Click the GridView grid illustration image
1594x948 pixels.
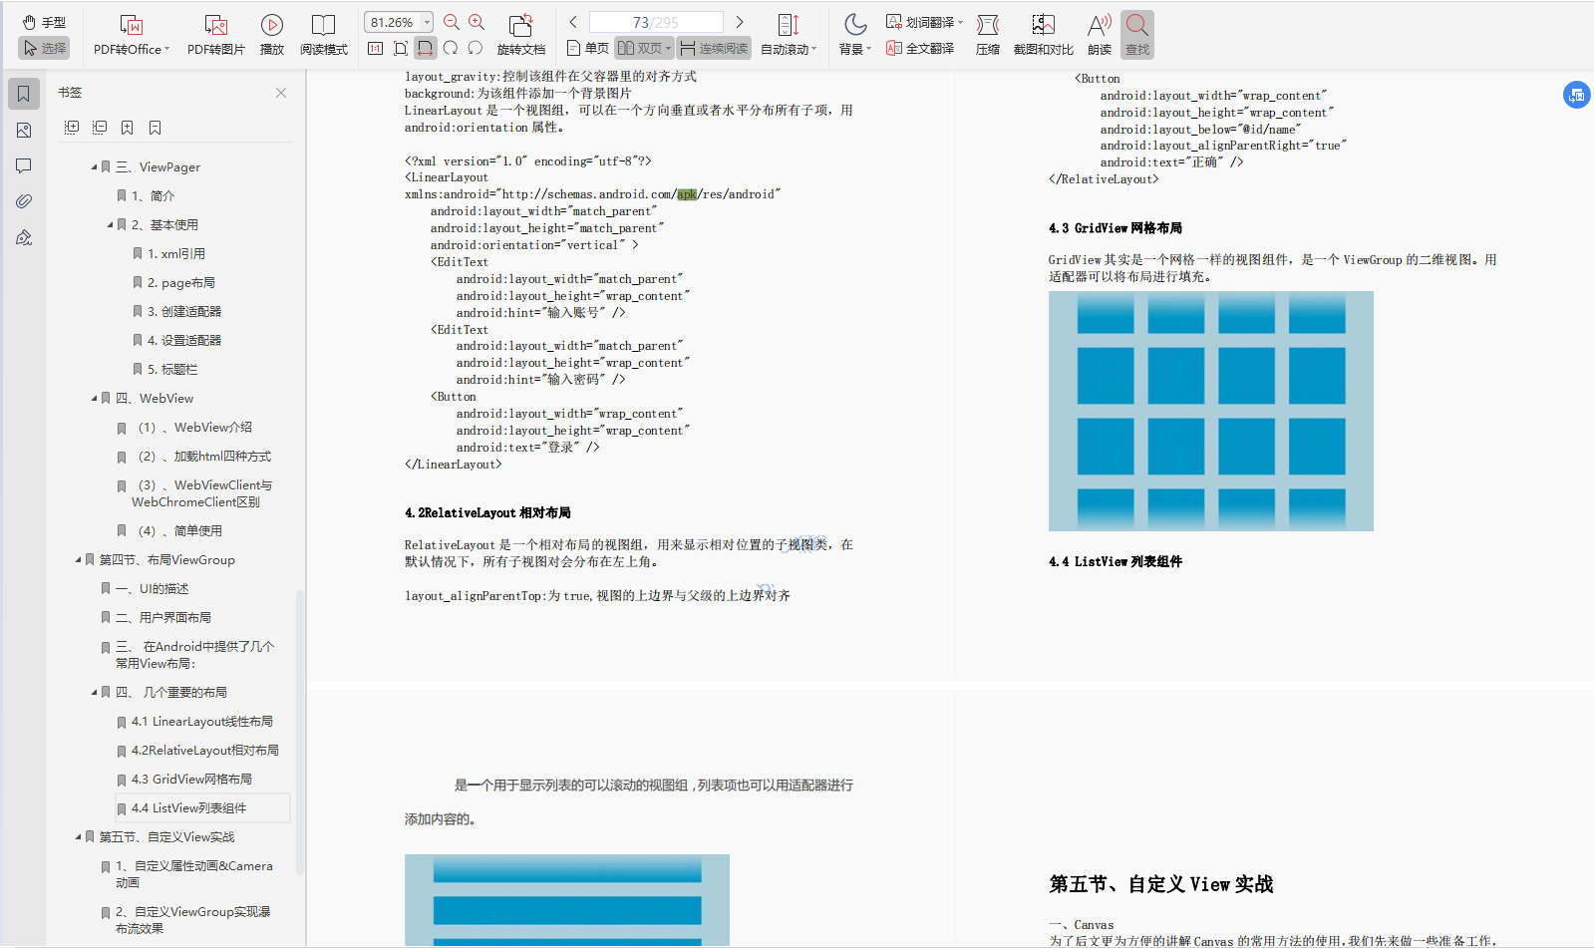1210,411
